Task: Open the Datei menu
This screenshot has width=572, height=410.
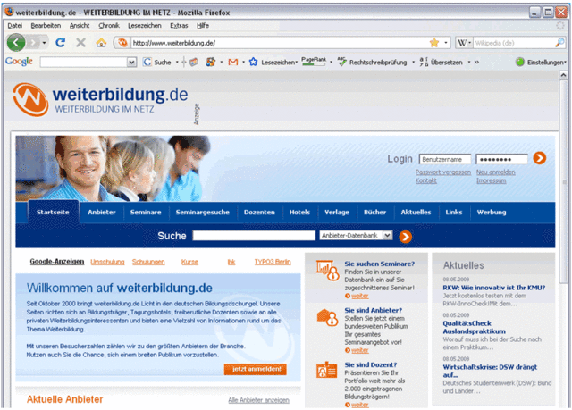Action: [15, 26]
